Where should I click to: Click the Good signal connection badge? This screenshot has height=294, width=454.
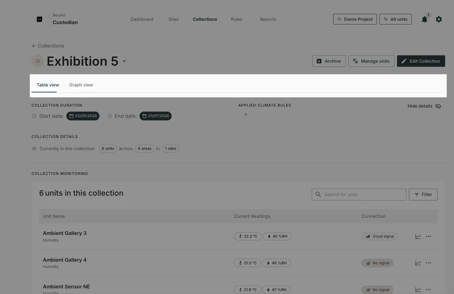click(x=380, y=236)
